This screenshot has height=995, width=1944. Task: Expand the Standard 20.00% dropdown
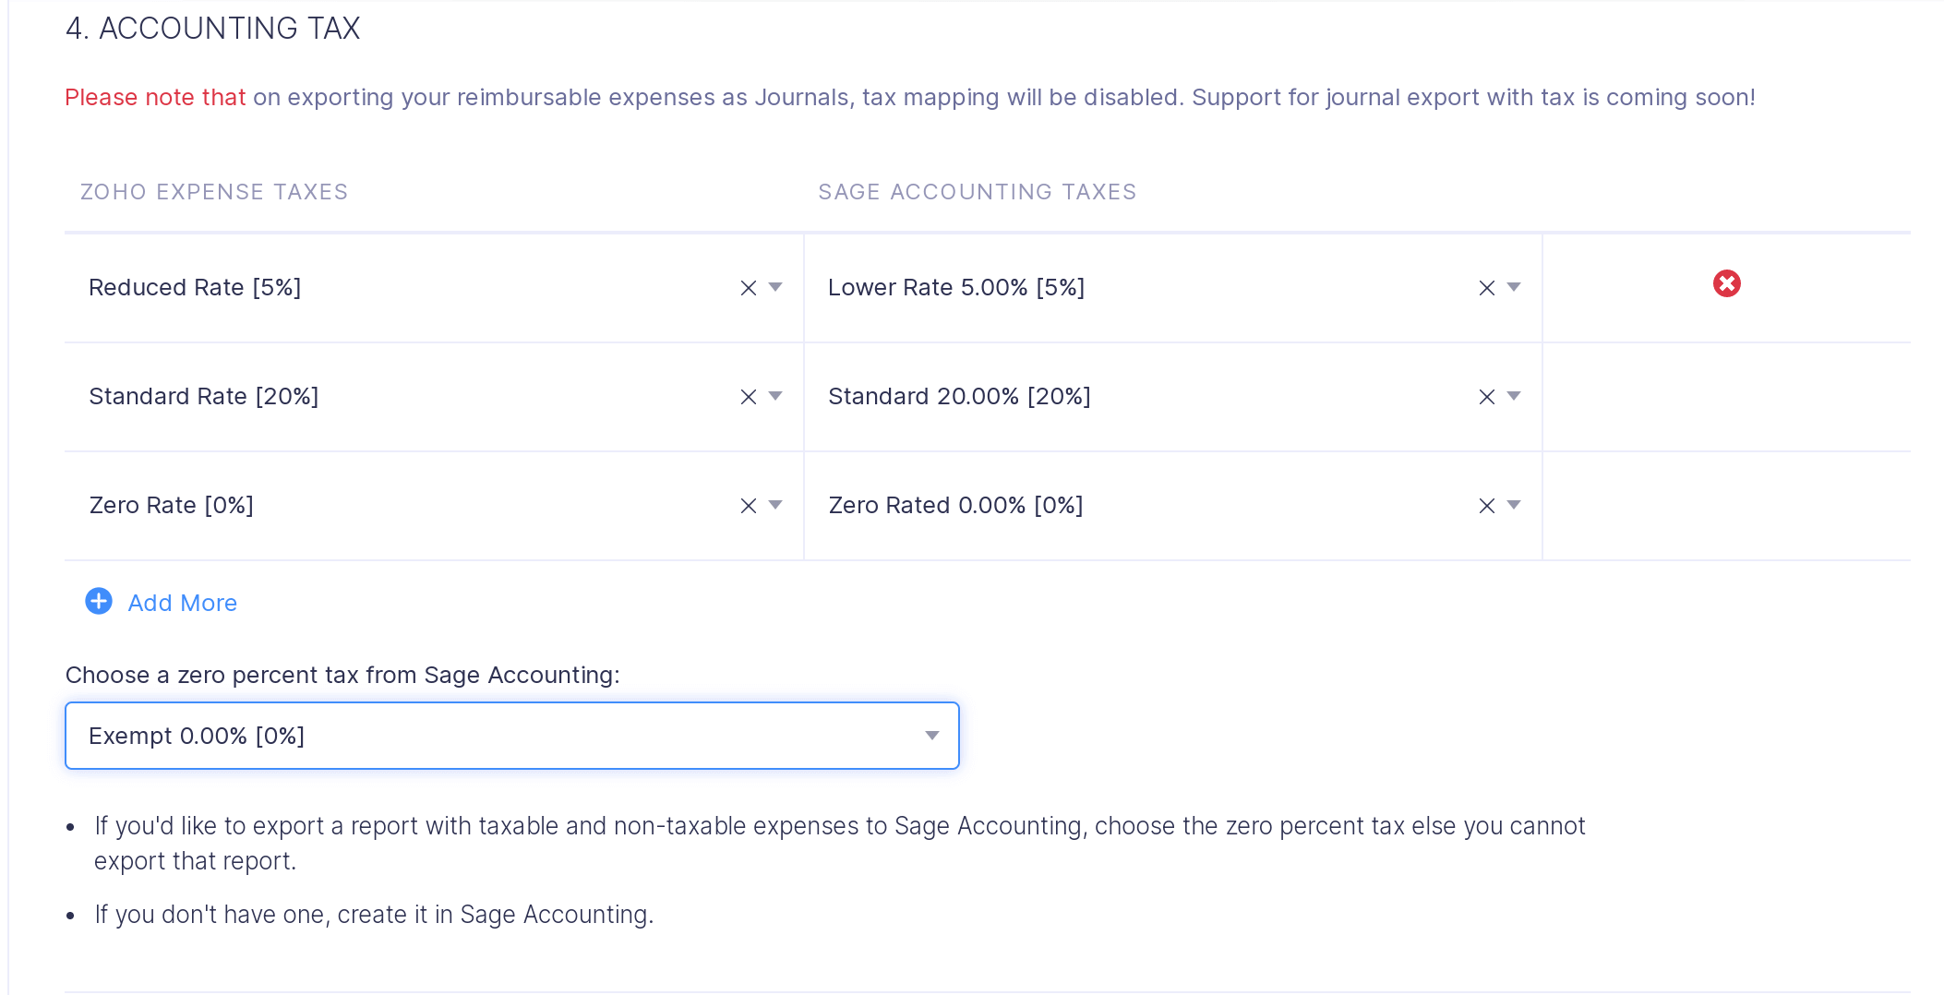click(1516, 396)
